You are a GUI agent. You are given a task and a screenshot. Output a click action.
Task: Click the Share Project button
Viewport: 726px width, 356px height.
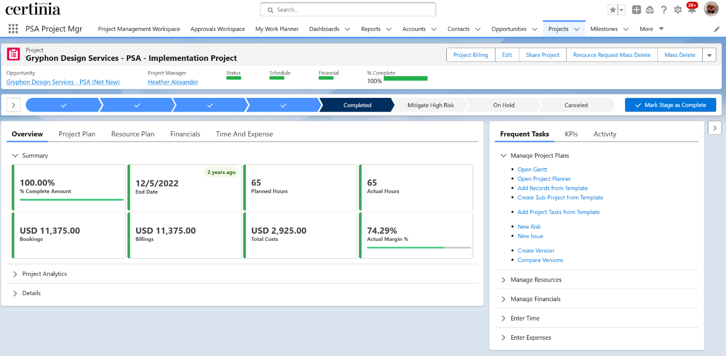(x=543, y=55)
